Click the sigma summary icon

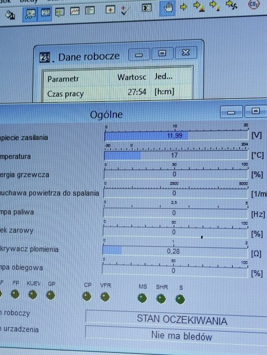(x=147, y=8)
